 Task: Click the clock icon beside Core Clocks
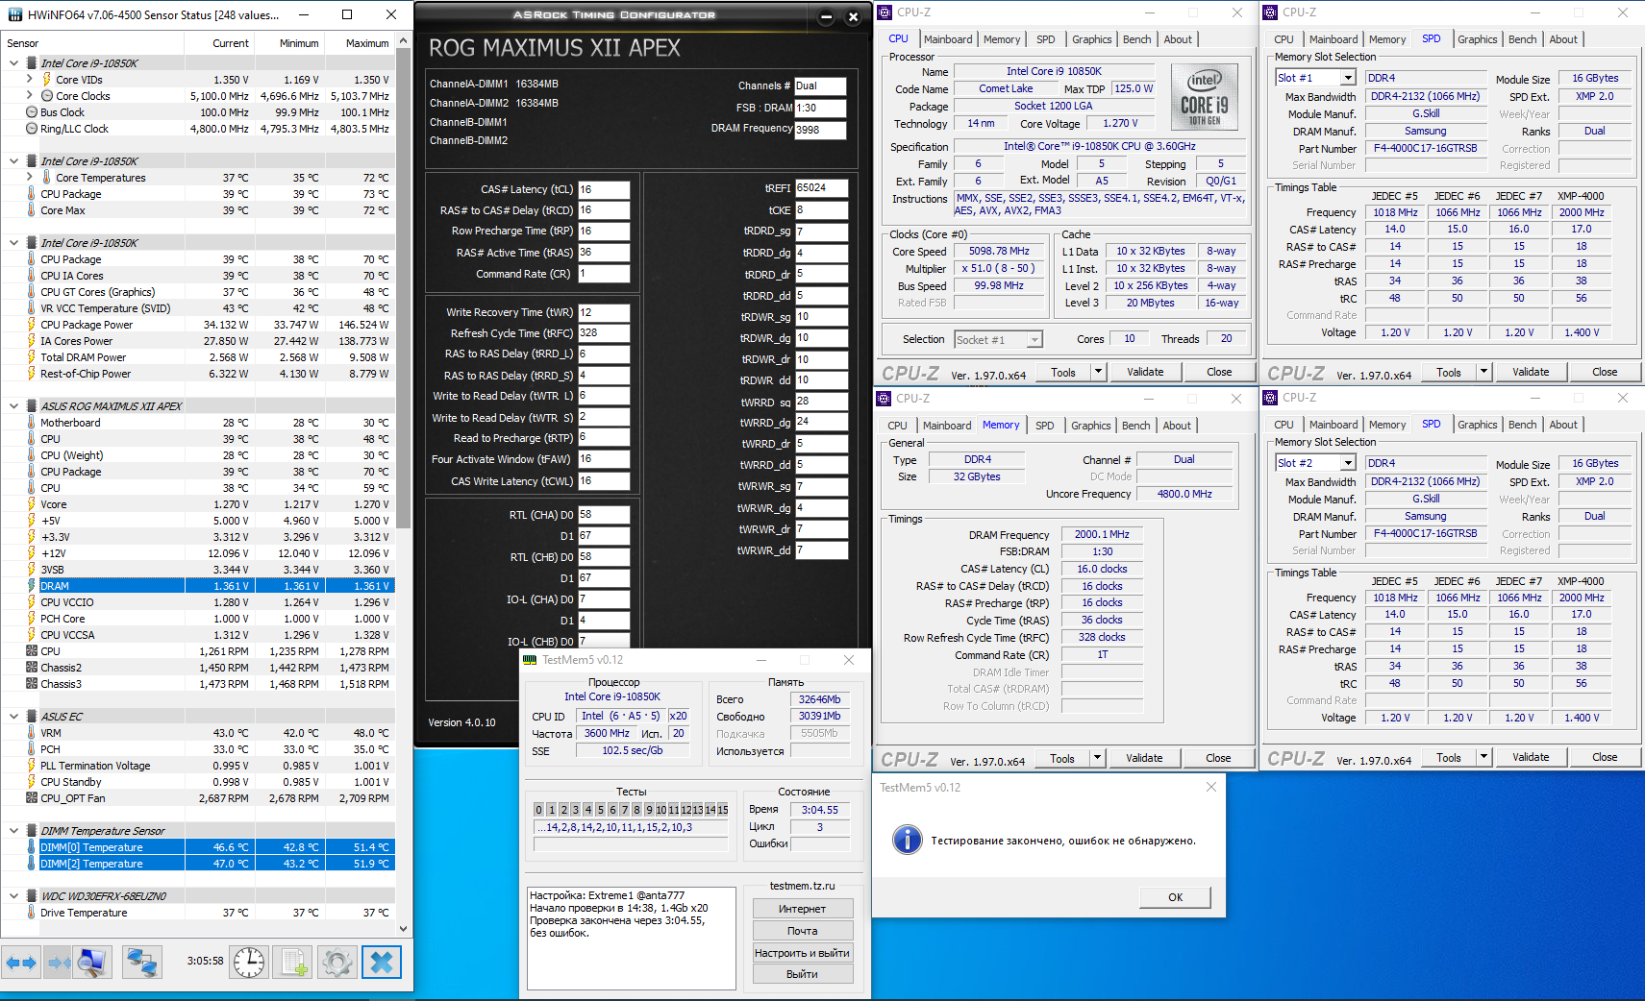pyautogui.click(x=47, y=96)
